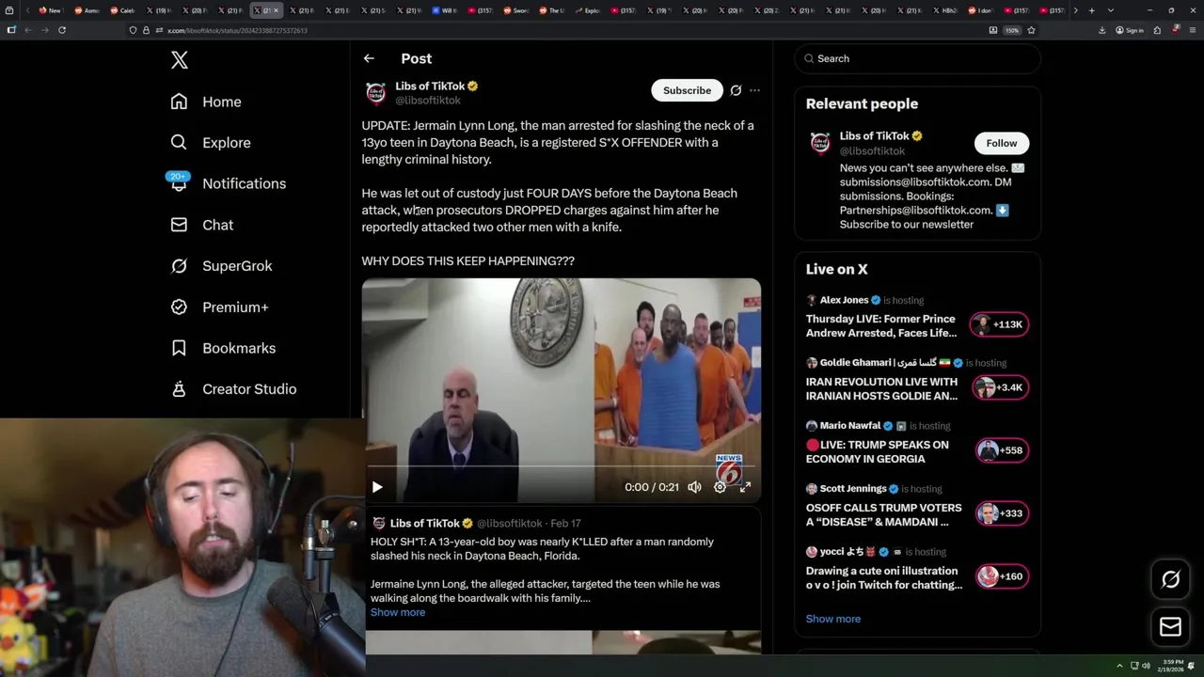Click the browser back arrow
The height and width of the screenshot is (677, 1204).
[x=27, y=30]
